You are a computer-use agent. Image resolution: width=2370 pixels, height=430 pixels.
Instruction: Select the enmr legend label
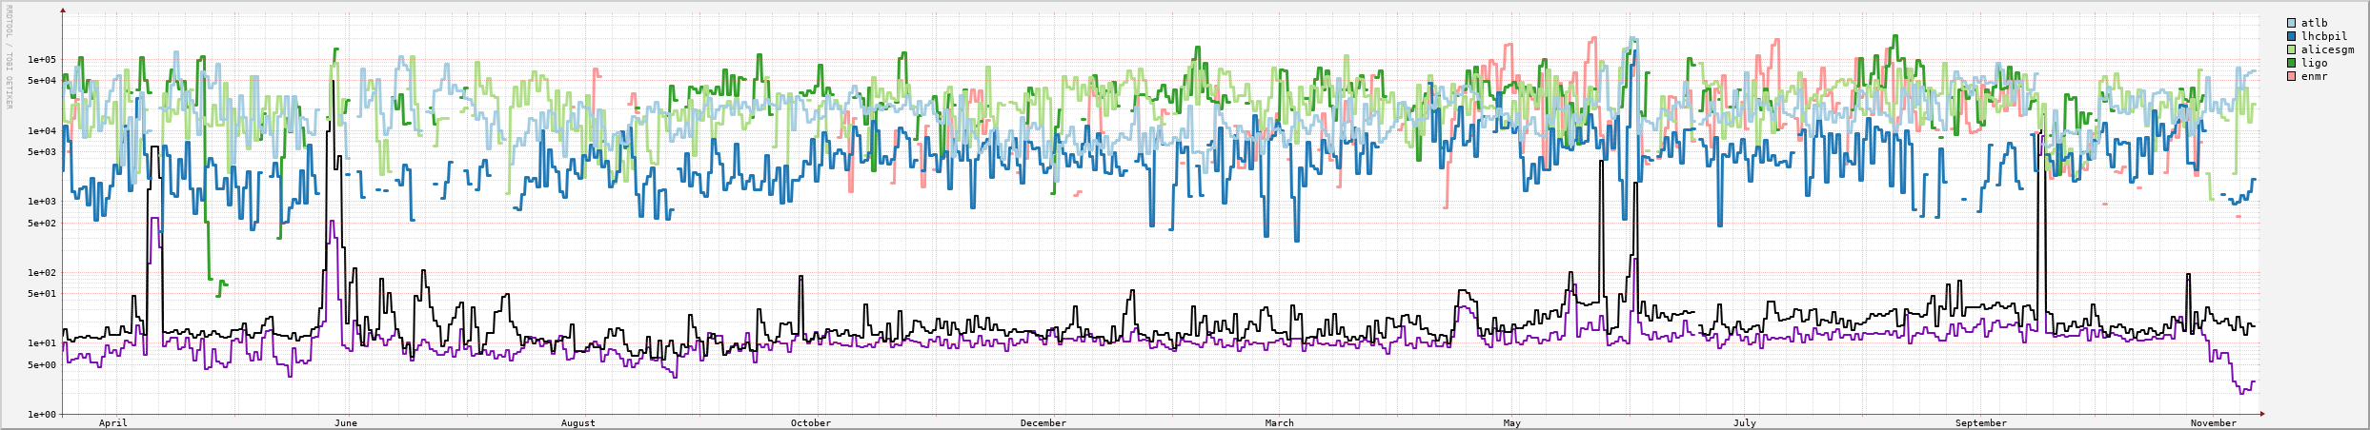[x=2314, y=76]
